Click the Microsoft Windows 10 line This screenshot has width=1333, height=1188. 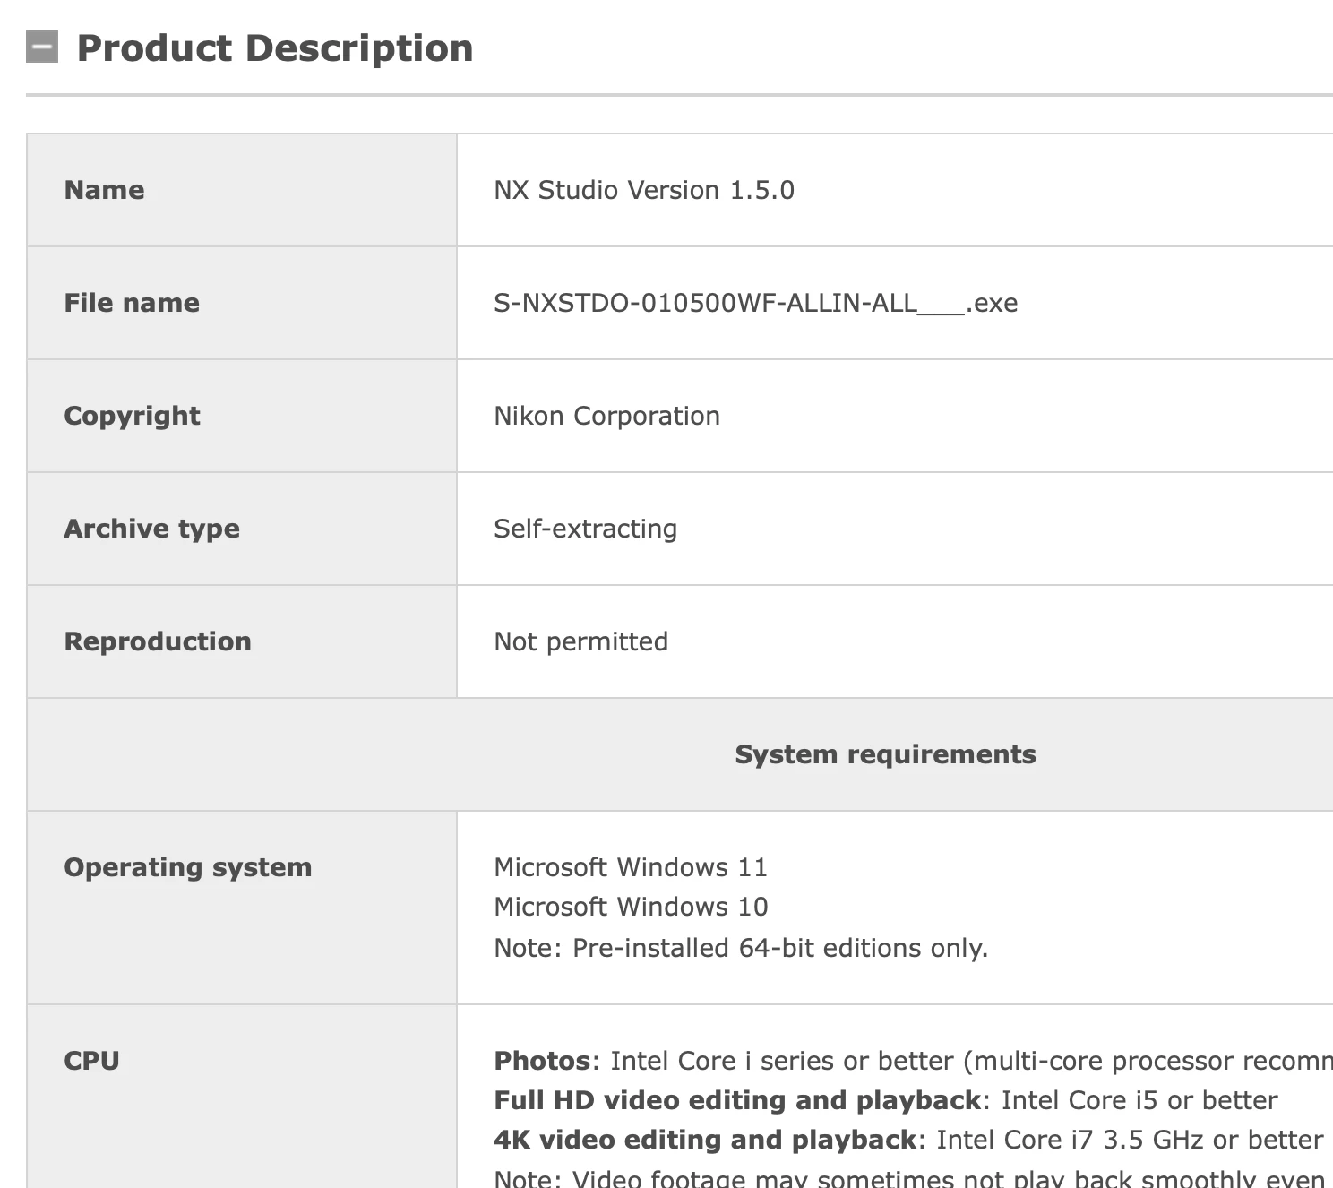point(631,907)
